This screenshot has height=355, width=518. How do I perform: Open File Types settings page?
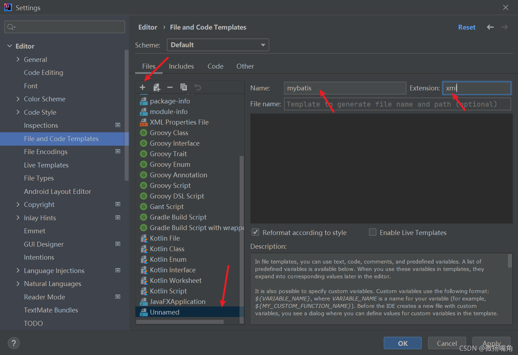tap(39, 178)
